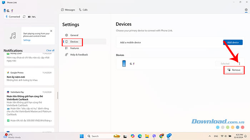This screenshot has width=250, height=140.
Task: Click the Xem kỷ niệm mới notification title
Action: [16, 77]
